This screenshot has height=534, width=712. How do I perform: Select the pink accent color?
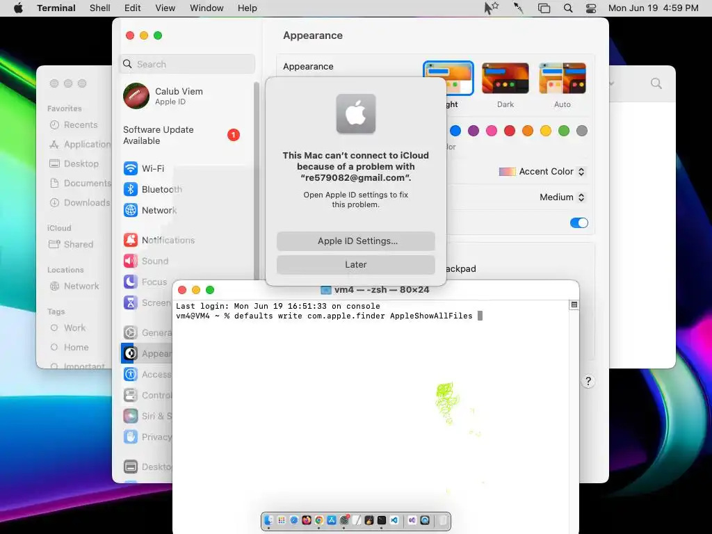click(x=492, y=131)
